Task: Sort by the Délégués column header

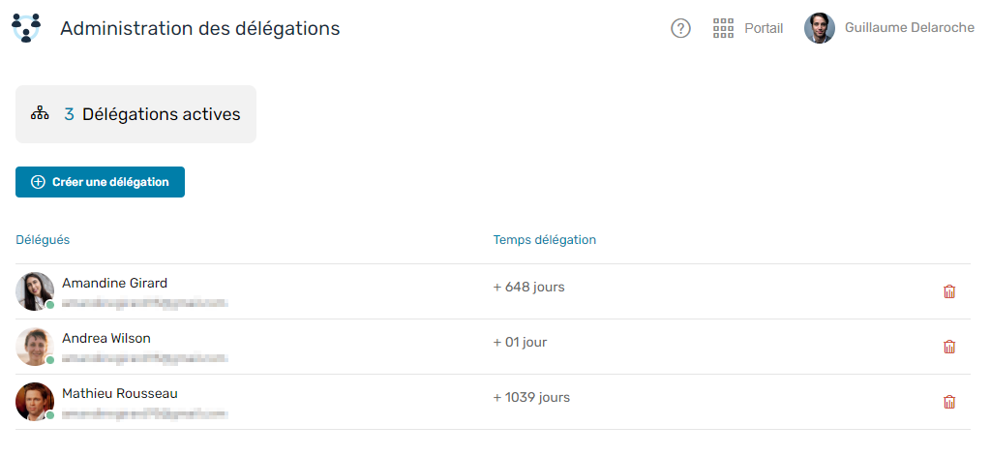Action: point(43,240)
